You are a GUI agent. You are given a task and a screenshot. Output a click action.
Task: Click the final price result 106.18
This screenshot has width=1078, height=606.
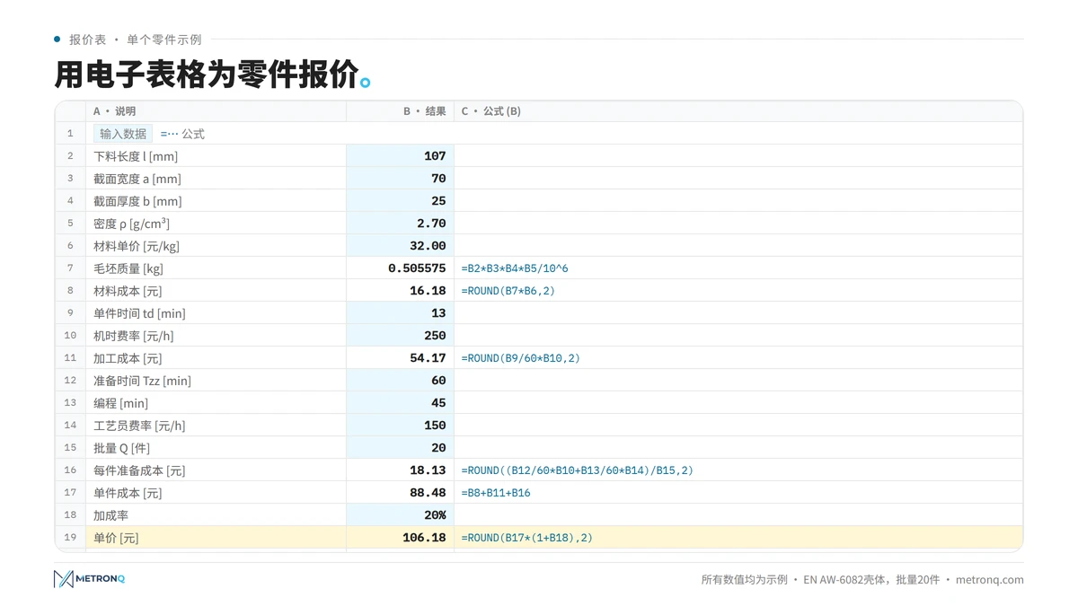400,538
